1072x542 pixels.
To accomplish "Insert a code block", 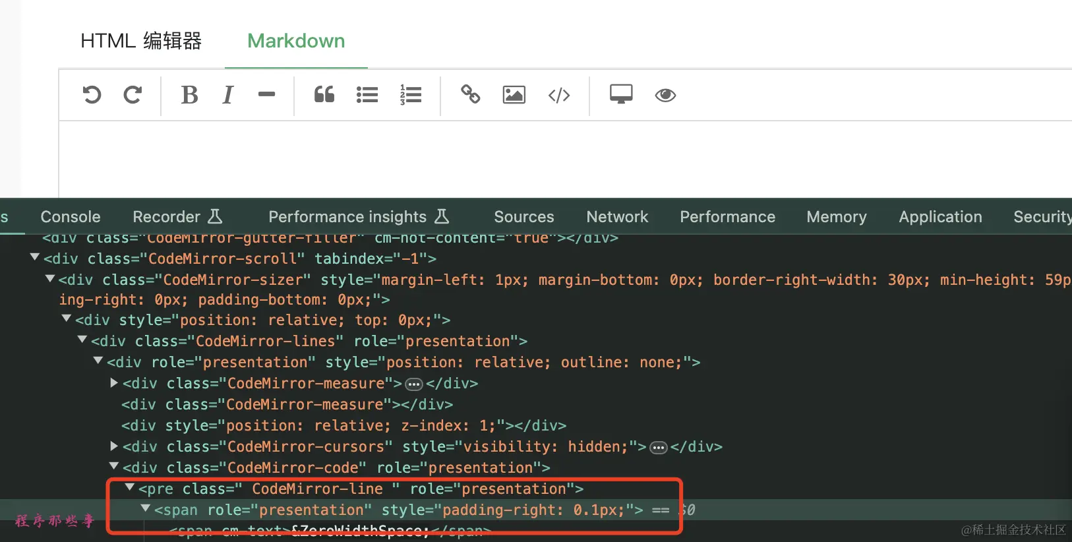I will [x=559, y=96].
